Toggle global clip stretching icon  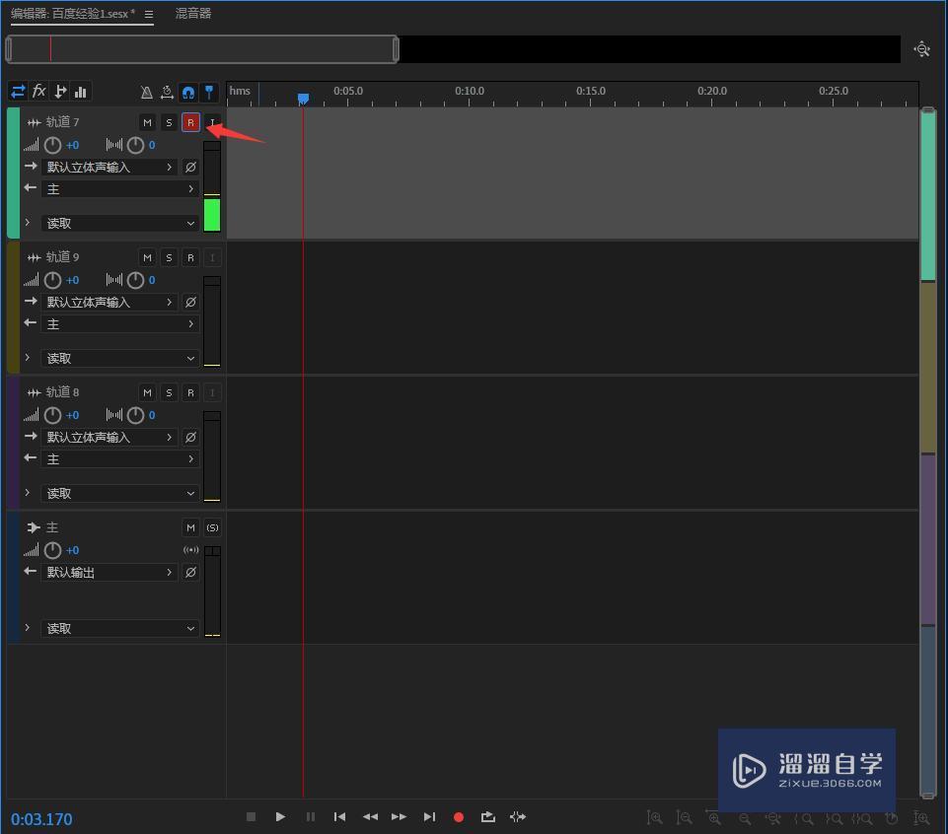tap(167, 92)
